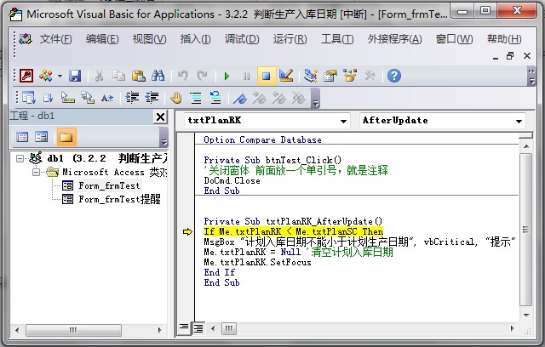Switch to Procedure View button
The width and height of the screenshot is (545, 347).
coord(184,328)
